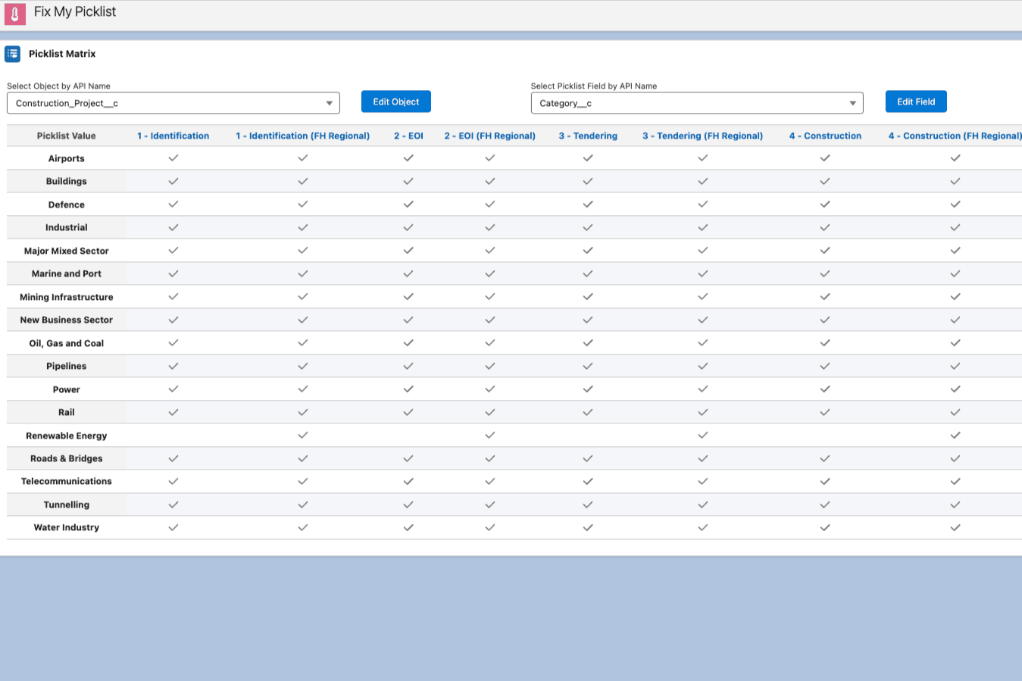Toggle Oil, Gas and Coal under 3 - Tendering (FH Regional)

(x=703, y=342)
